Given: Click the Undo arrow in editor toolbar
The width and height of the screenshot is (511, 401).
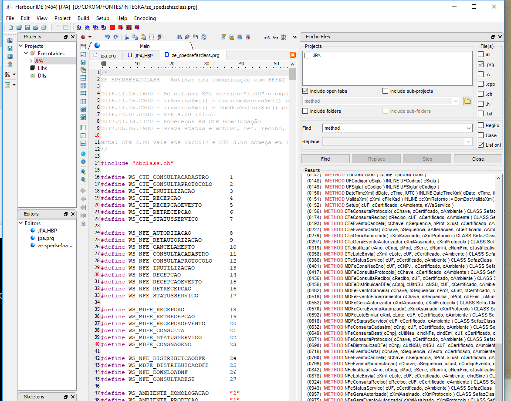Looking at the screenshot, I should [x=107, y=37].
